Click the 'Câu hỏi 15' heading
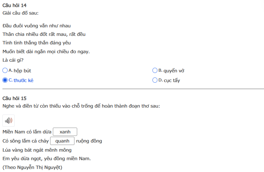 14,98
